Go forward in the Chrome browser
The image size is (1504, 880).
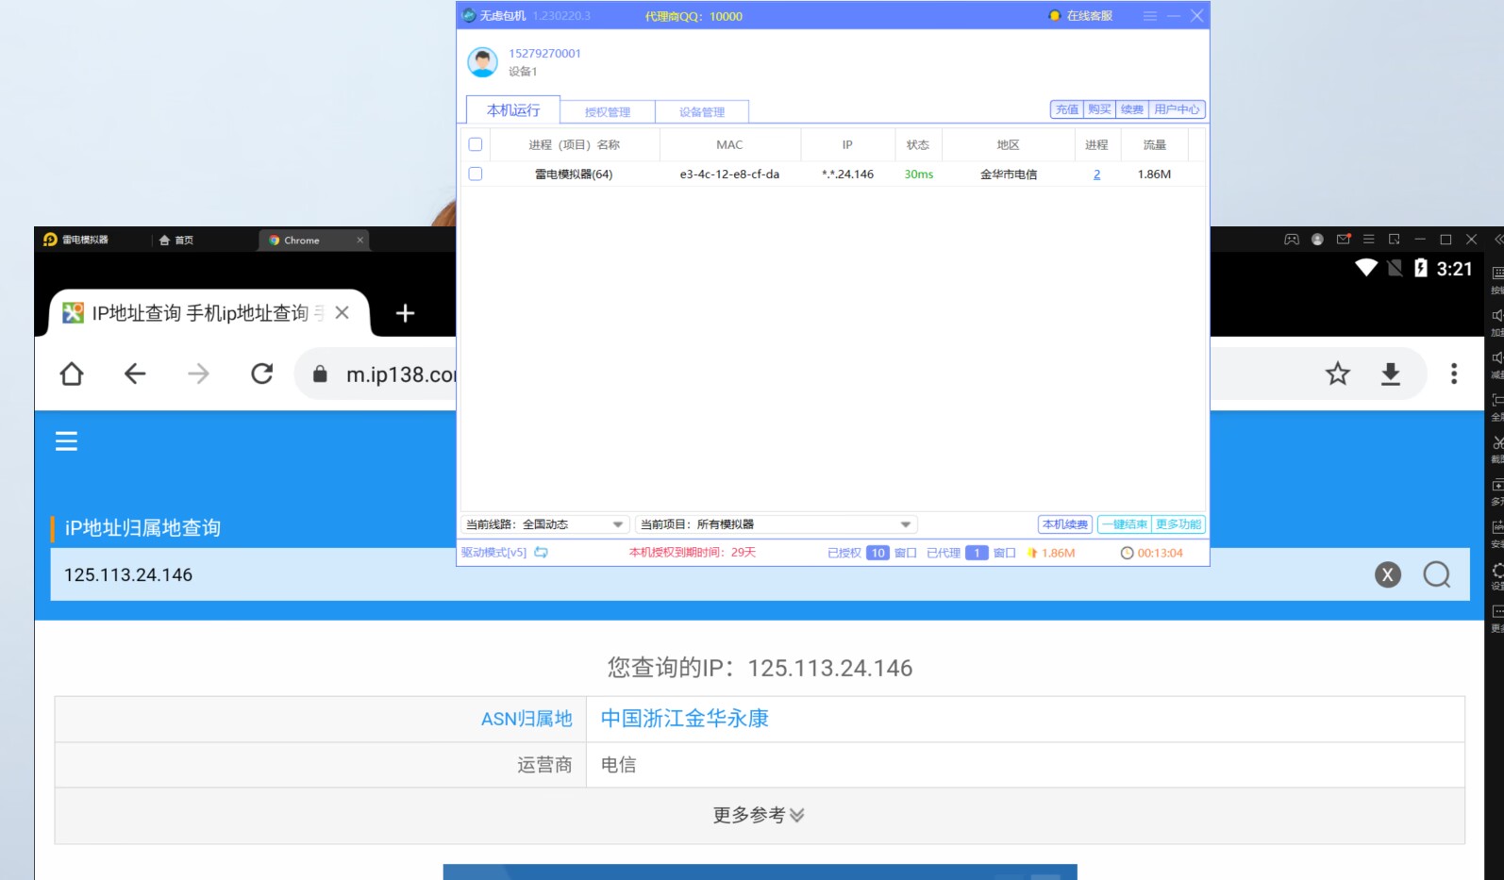(x=198, y=374)
